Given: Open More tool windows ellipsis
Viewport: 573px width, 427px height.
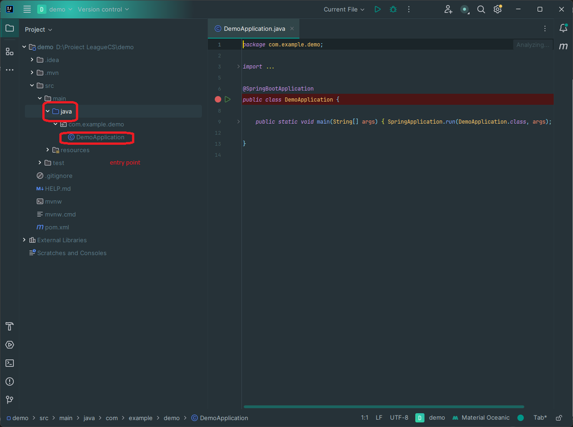Looking at the screenshot, I should tap(10, 69).
